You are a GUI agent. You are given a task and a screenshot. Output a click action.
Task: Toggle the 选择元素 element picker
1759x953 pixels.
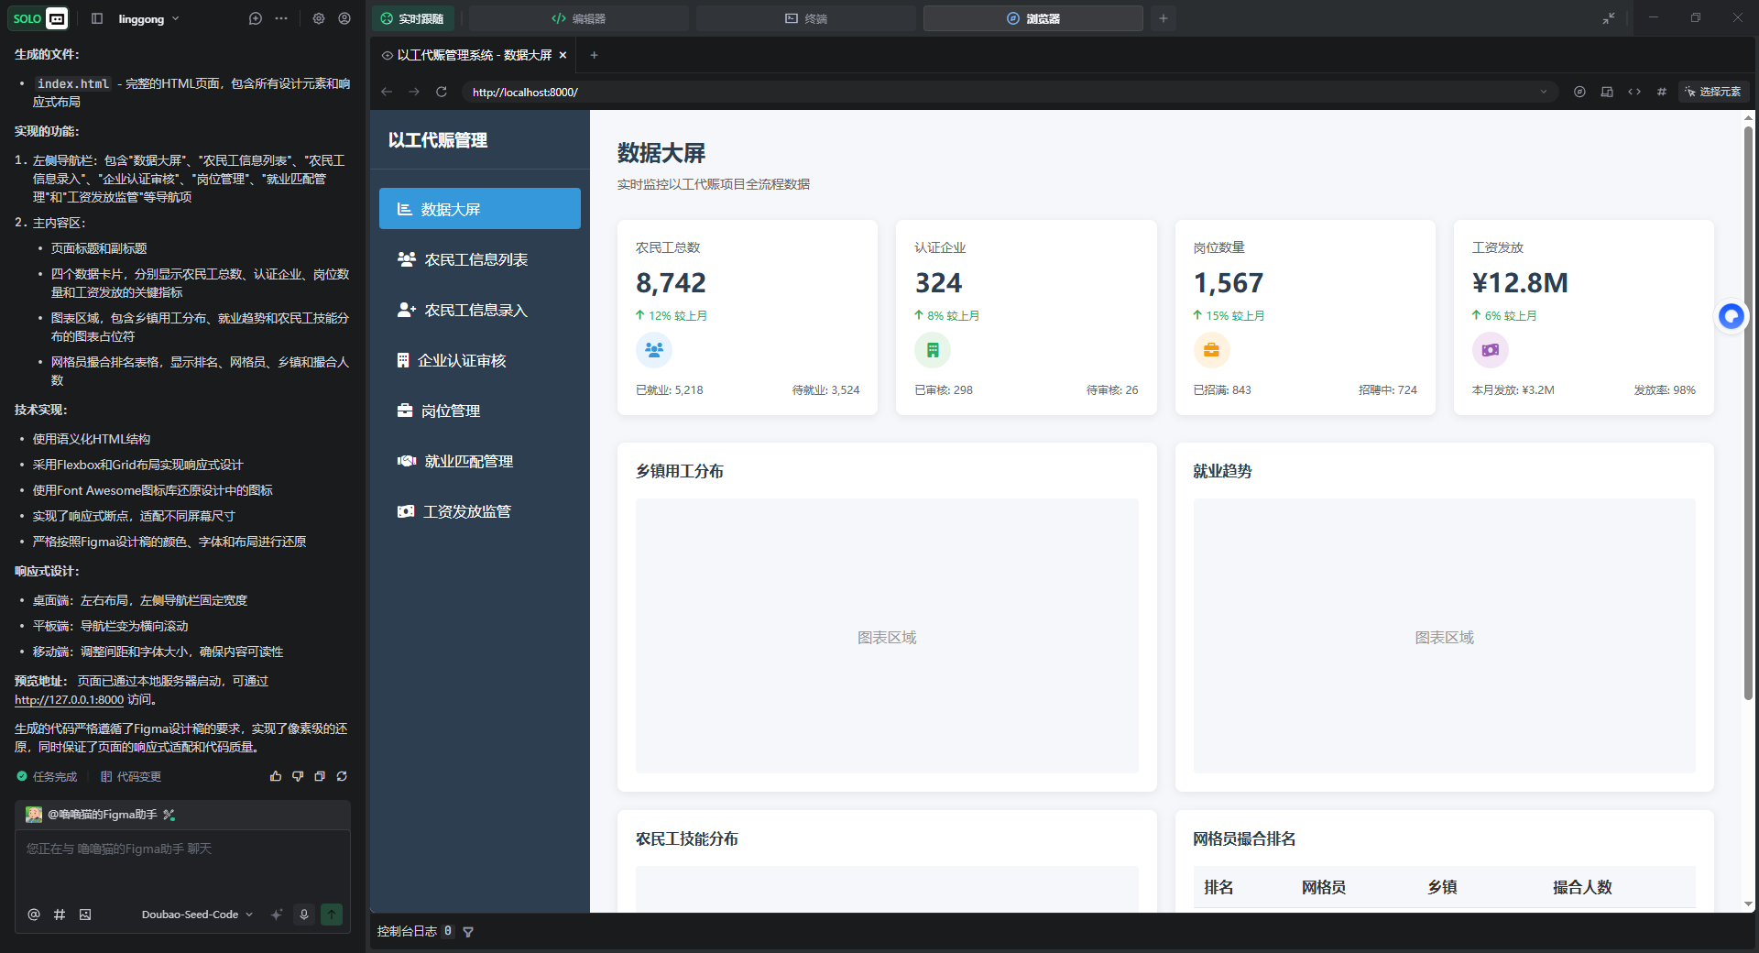point(1713,92)
